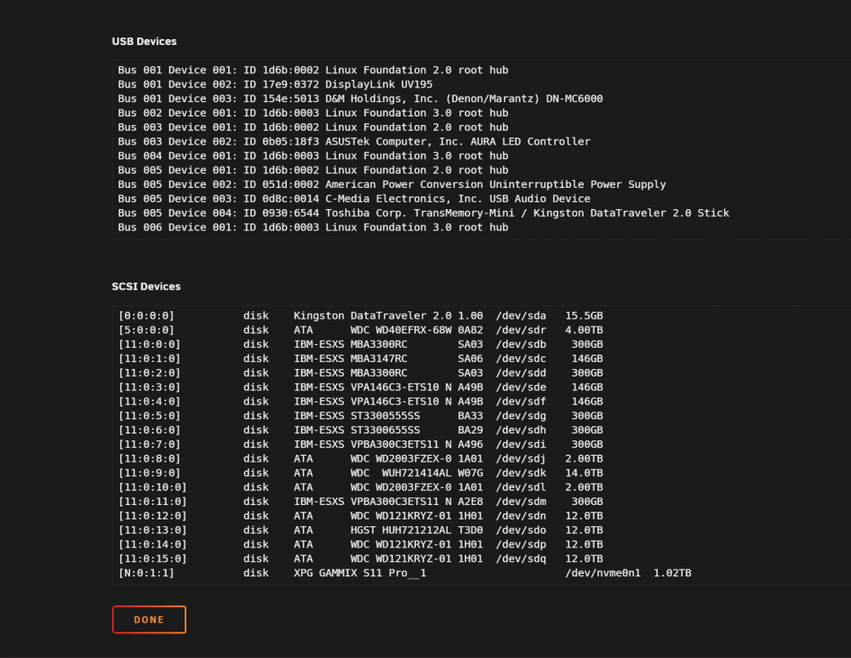
Task: Click the HGST HUH721212AL /dev/sdo row
Action: click(x=361, y=530)
